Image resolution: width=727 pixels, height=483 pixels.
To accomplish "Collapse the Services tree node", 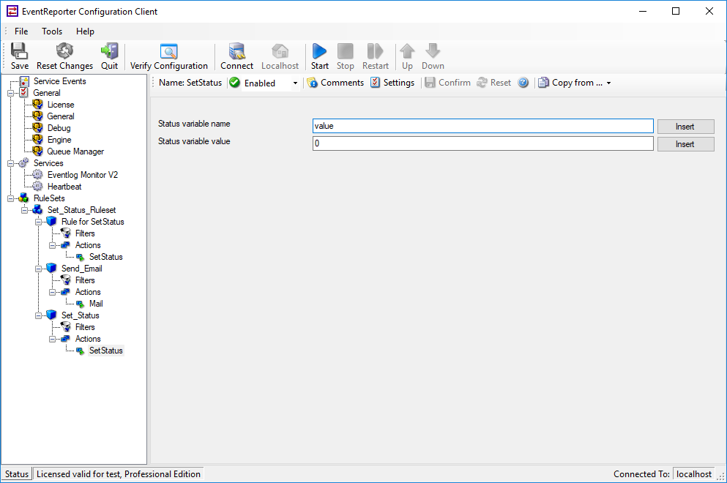I will 11,163.
